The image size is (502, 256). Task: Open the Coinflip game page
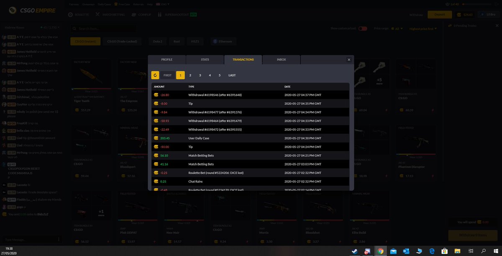[141, 15]
